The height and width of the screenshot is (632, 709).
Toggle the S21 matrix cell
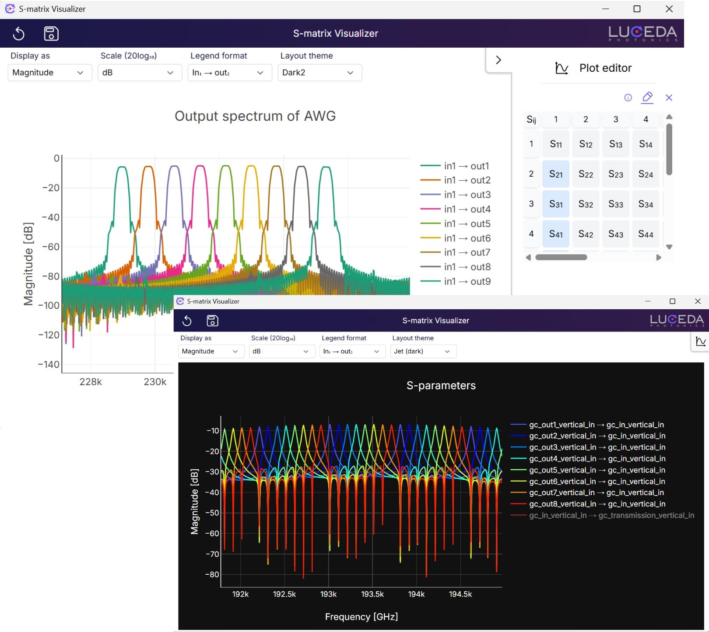556,174
